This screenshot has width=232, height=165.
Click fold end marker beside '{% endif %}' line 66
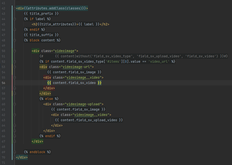(15, 136)
